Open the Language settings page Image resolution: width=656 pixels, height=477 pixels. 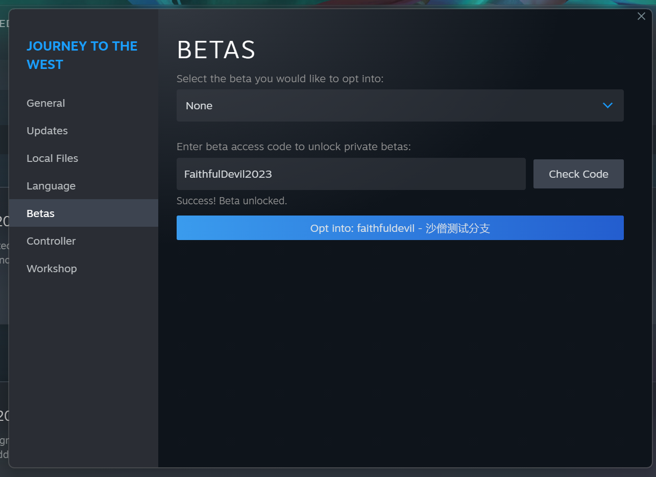coord(51,186)
